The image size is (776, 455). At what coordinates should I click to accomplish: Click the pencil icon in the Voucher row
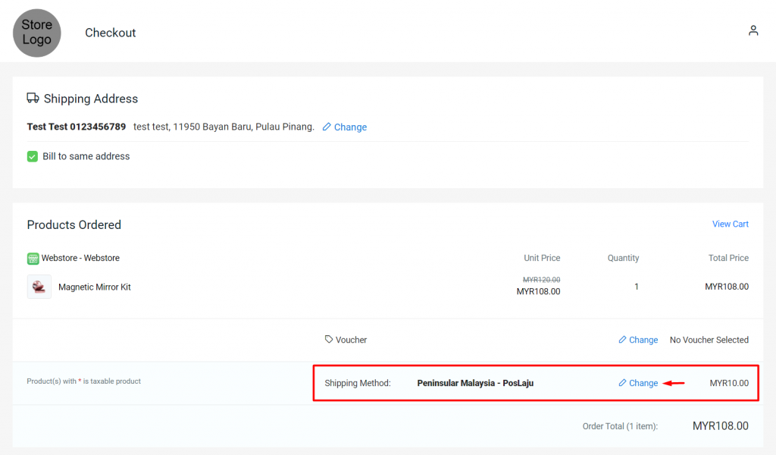(622, 340)
